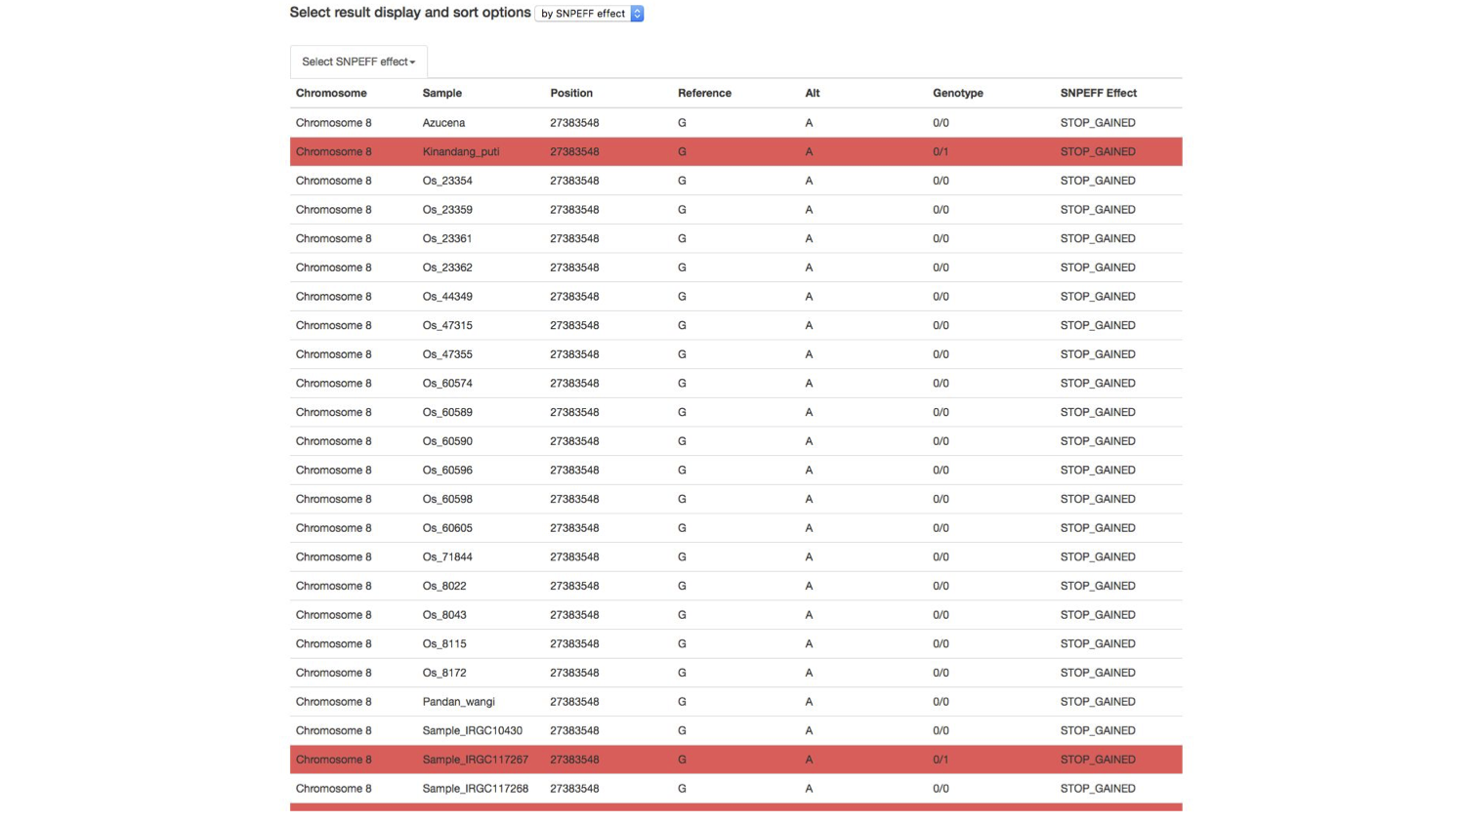Image resolution: width=1465 pixels, height=823 pixels.
Task: Select the Os_8172 sample cell
Action: tap(444, 673)
